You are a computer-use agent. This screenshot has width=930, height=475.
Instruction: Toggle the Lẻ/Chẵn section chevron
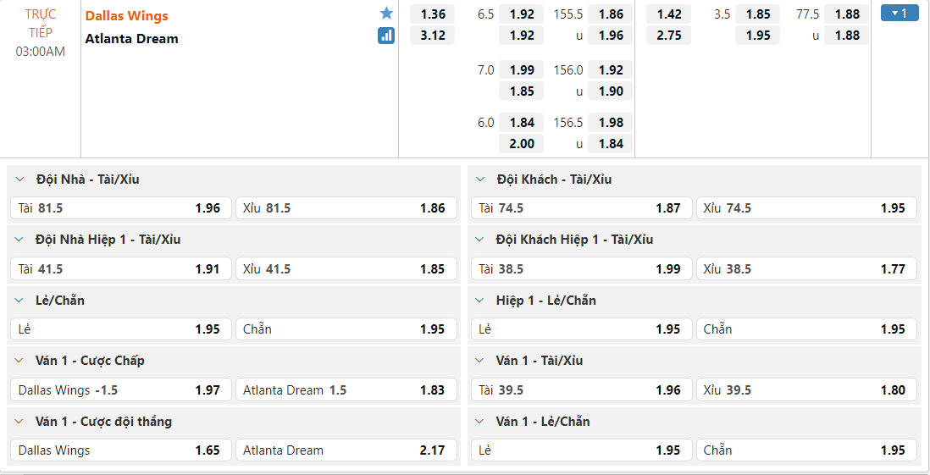click(20, 301)
